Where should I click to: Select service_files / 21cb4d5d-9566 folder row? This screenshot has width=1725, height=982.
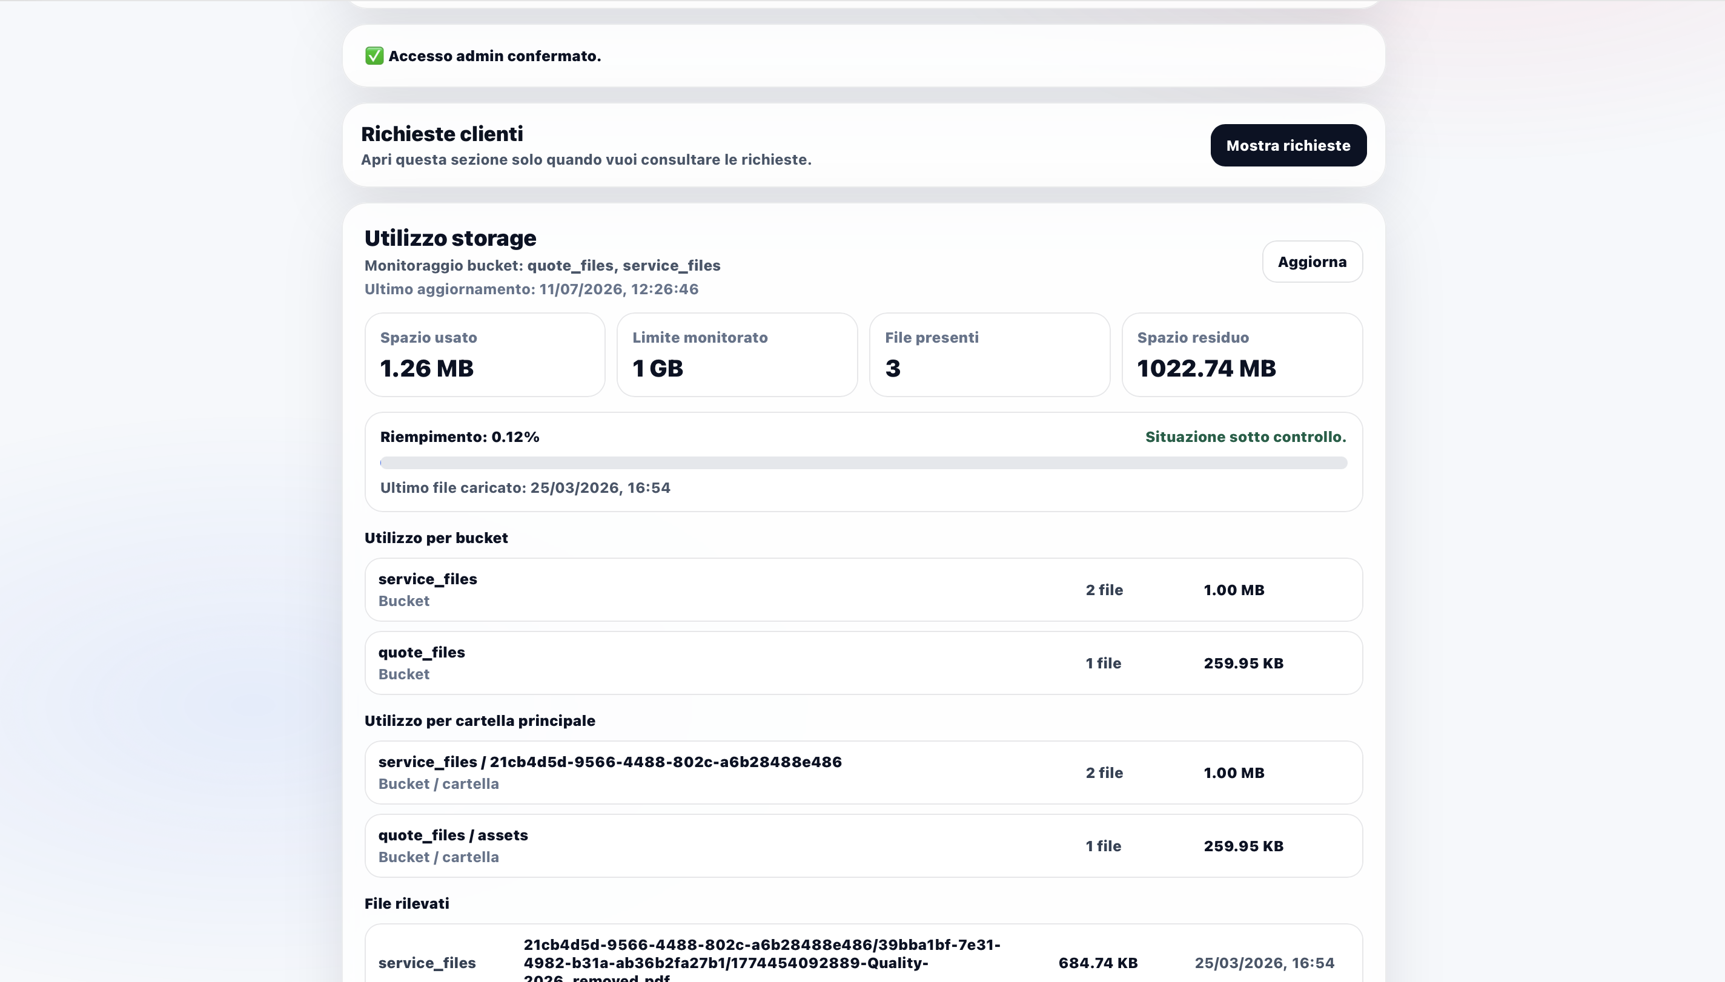tap(864, 773)
